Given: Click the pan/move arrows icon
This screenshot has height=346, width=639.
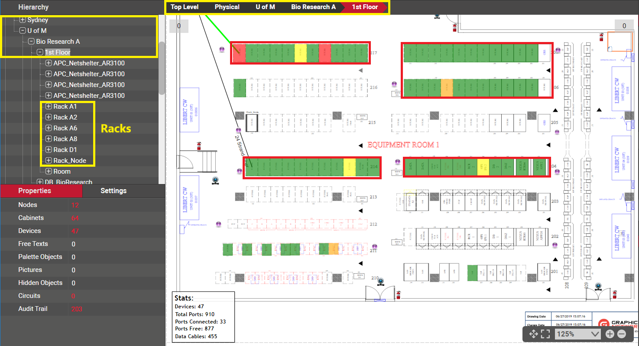Looking at the screenshot, I should point(533,334).
